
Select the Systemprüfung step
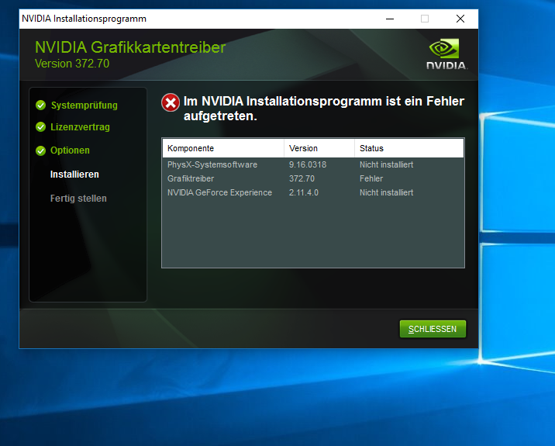pos(84,105)
